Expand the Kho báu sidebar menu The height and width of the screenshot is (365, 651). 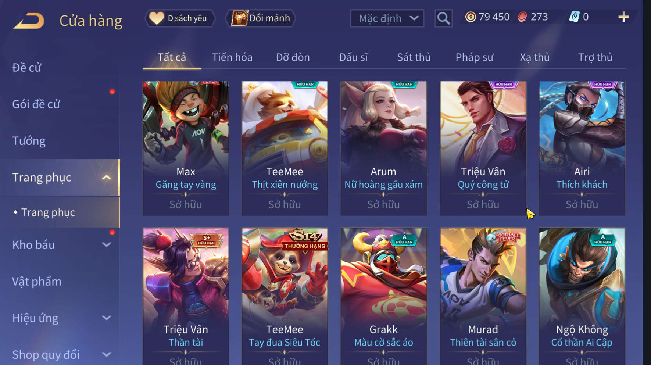click(x=106, y=245)
